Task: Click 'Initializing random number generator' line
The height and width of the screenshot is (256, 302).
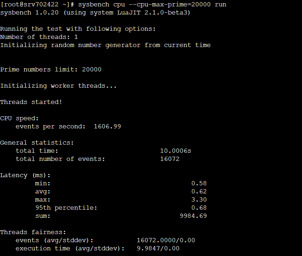Action: point(105,45)
